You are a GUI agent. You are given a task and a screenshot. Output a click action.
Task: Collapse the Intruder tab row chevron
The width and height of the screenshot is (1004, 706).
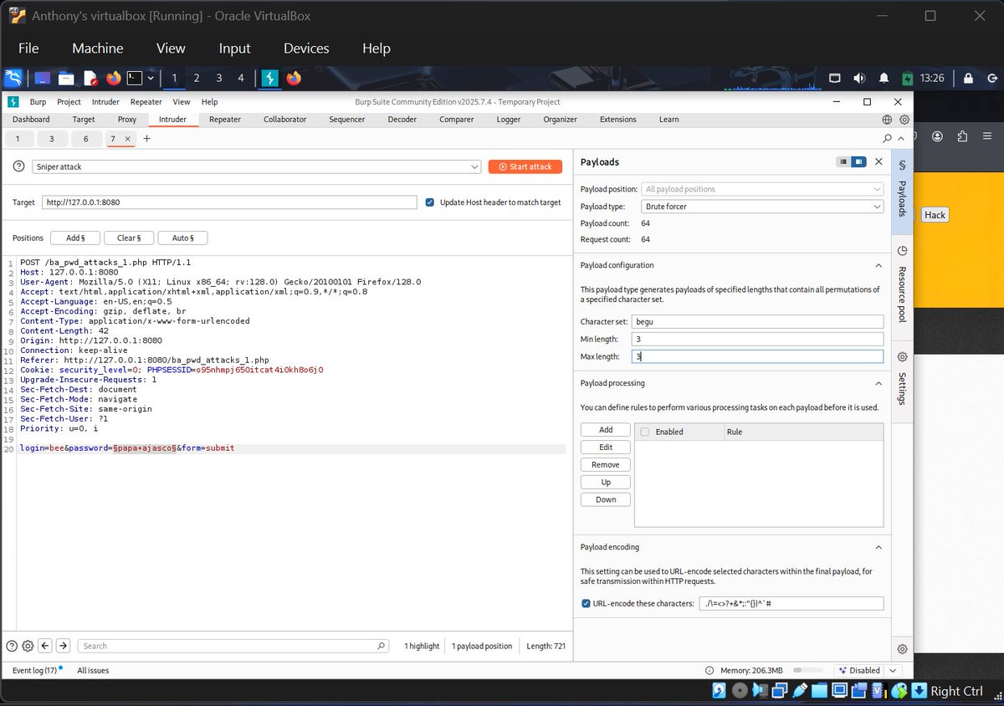(902, 139)
